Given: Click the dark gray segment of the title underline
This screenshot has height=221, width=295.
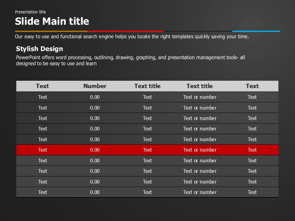Looking at the screenshot, I should pyautogui.click(x=198, y=31).
